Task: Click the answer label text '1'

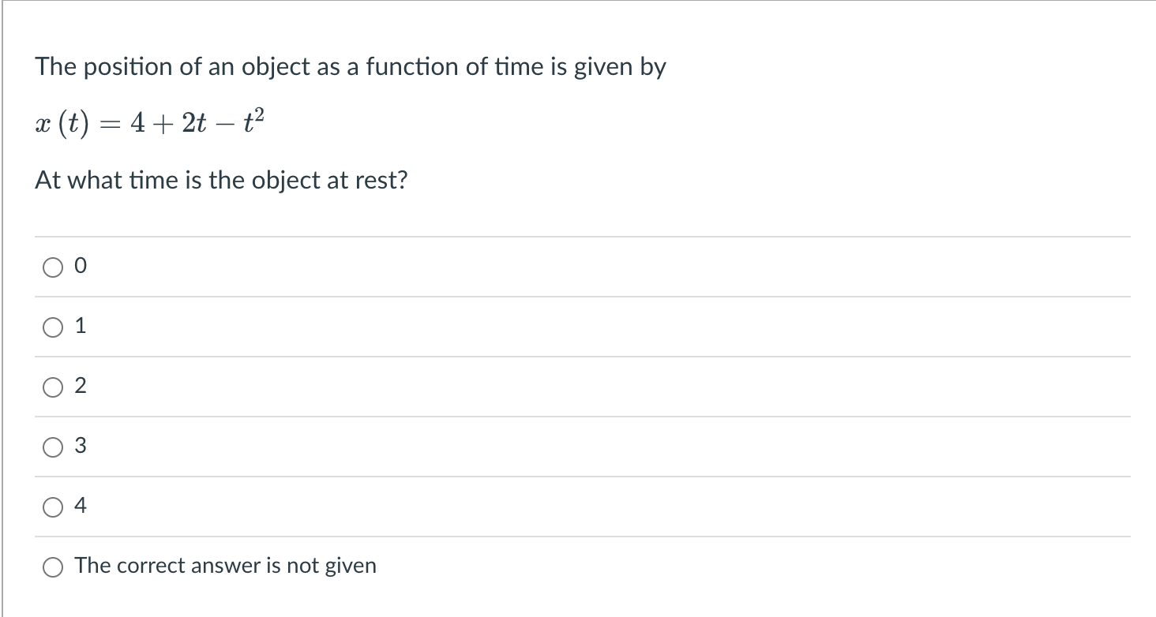Action: point(81,327)
